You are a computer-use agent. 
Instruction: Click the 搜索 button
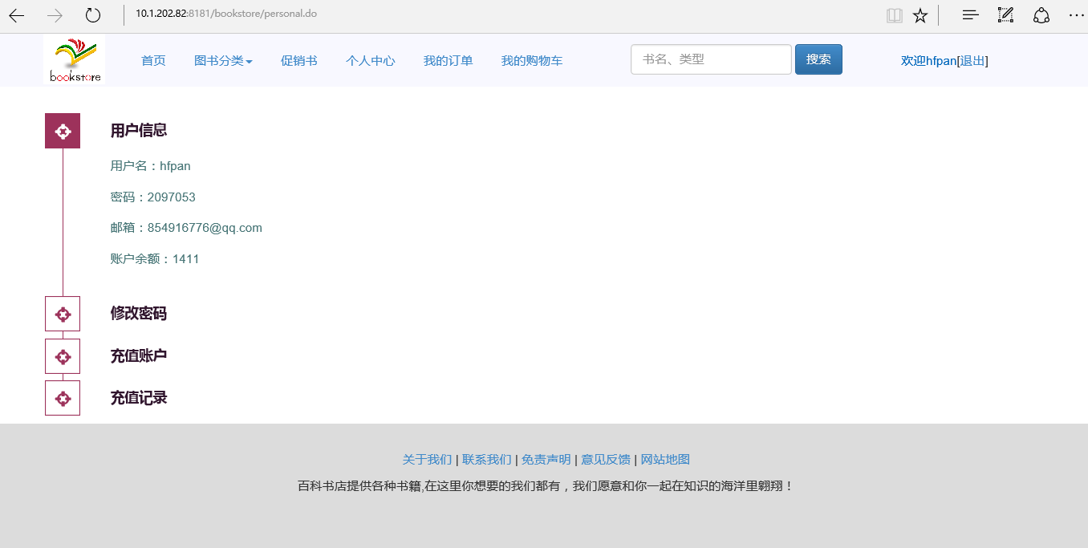(818, 59)
